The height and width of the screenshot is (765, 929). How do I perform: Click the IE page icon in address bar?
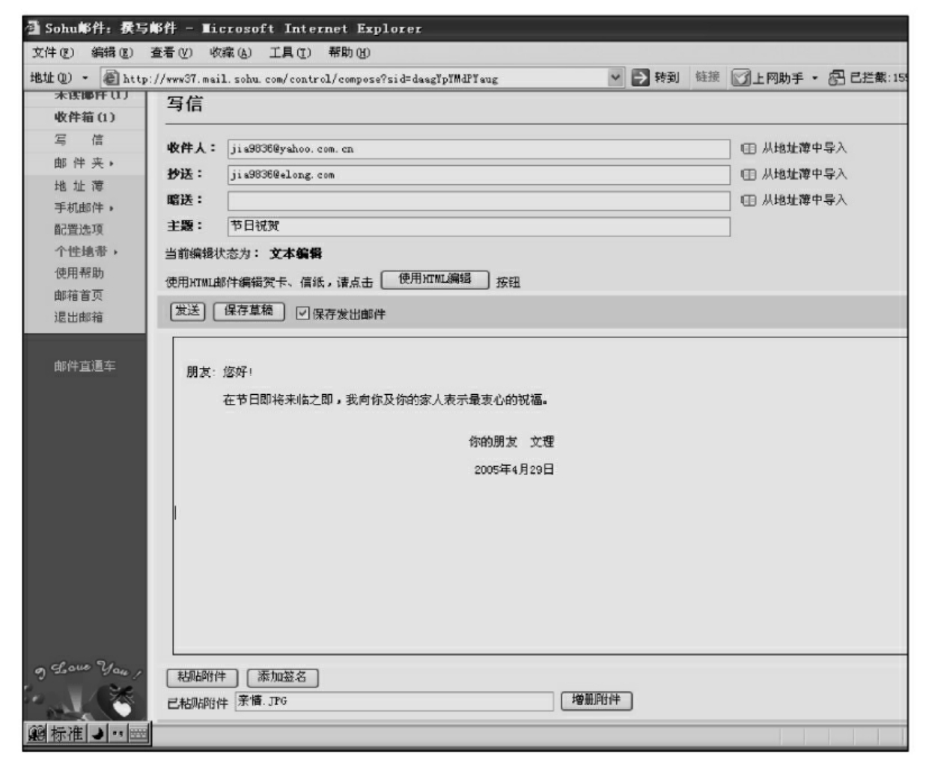click(111, 78)
